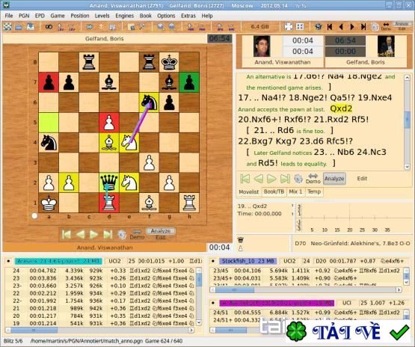The height and width of the screenshot is (347, 415).
Task: Open the Extras menu
Action: 188,16
